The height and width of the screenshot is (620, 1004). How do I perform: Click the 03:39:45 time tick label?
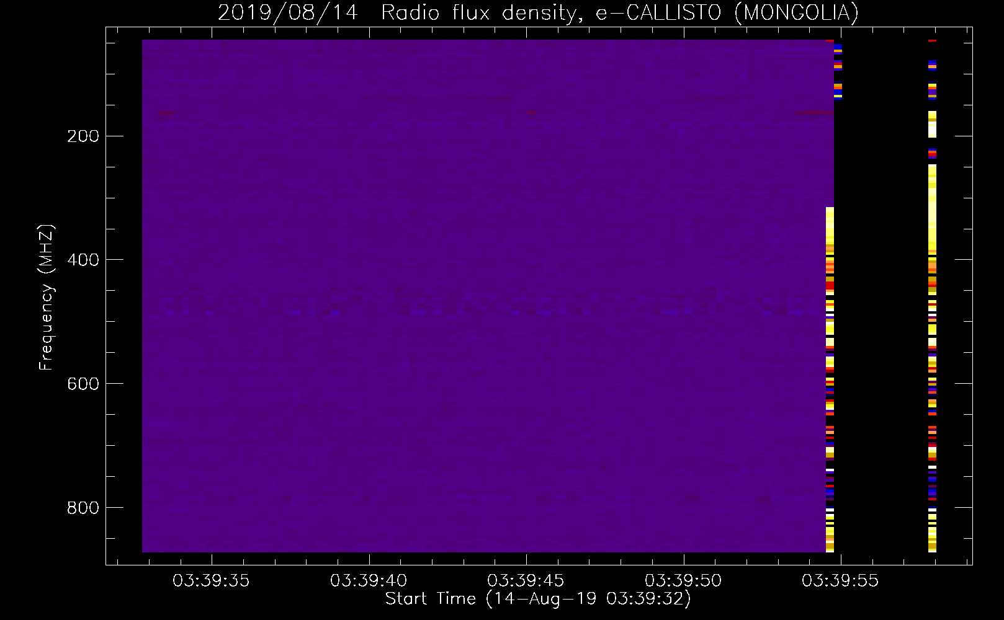[526, 581]
